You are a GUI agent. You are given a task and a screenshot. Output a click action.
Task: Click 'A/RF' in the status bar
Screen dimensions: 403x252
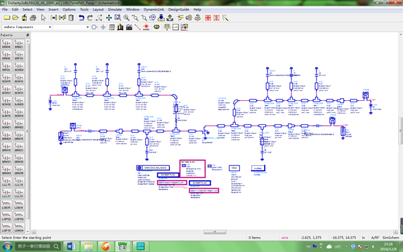375,238
